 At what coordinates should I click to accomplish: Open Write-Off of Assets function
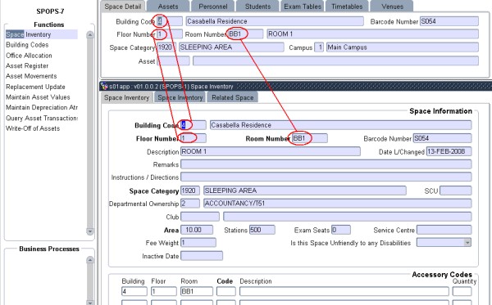pyautogui.click(x=33, y=128)
